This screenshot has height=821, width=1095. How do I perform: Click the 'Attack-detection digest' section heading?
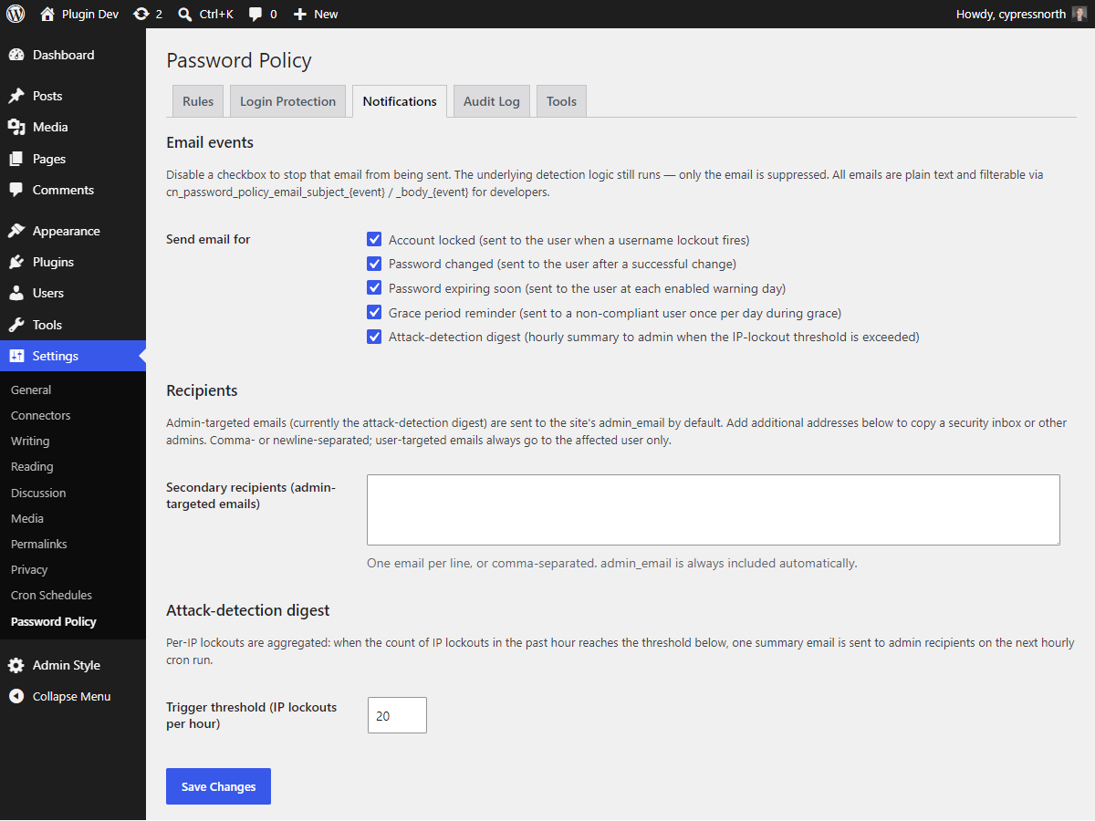tap(248, 610)
